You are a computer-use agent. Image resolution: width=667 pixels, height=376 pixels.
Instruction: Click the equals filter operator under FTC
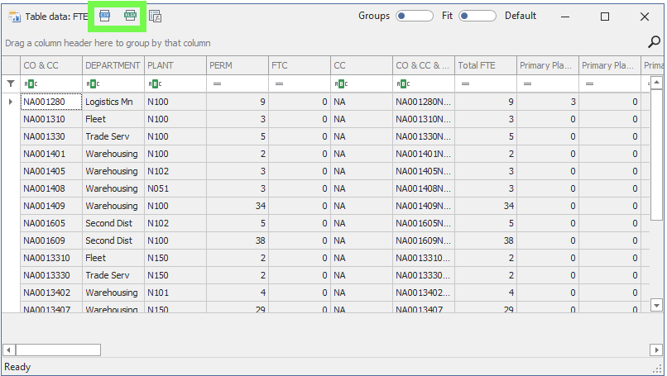point(279,83)
